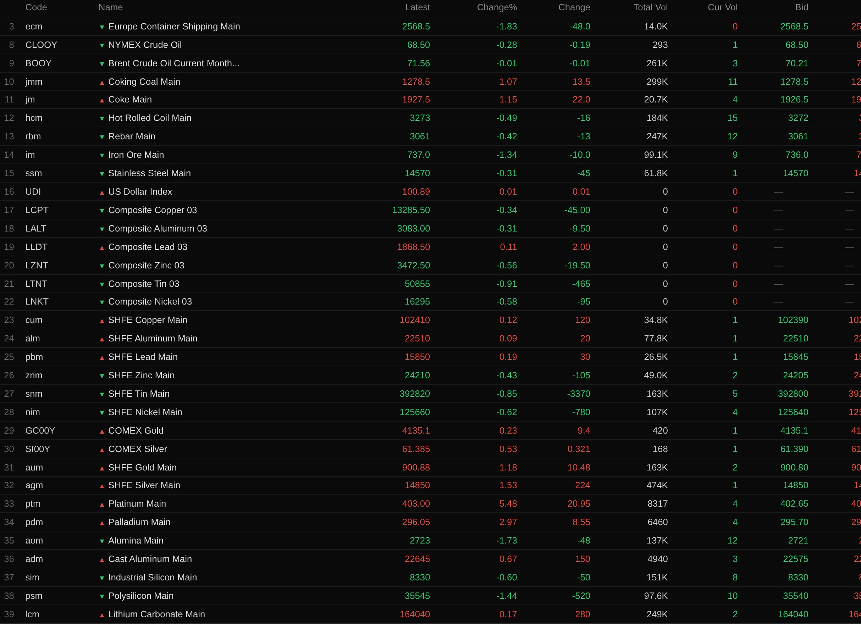Click the up arrow beside COMEX Gold

(x=102, y=431)
